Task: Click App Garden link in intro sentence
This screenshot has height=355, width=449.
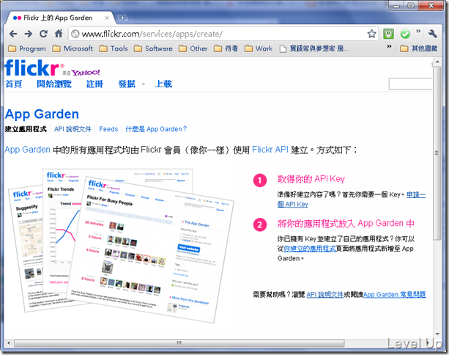Action: point(28,150)
